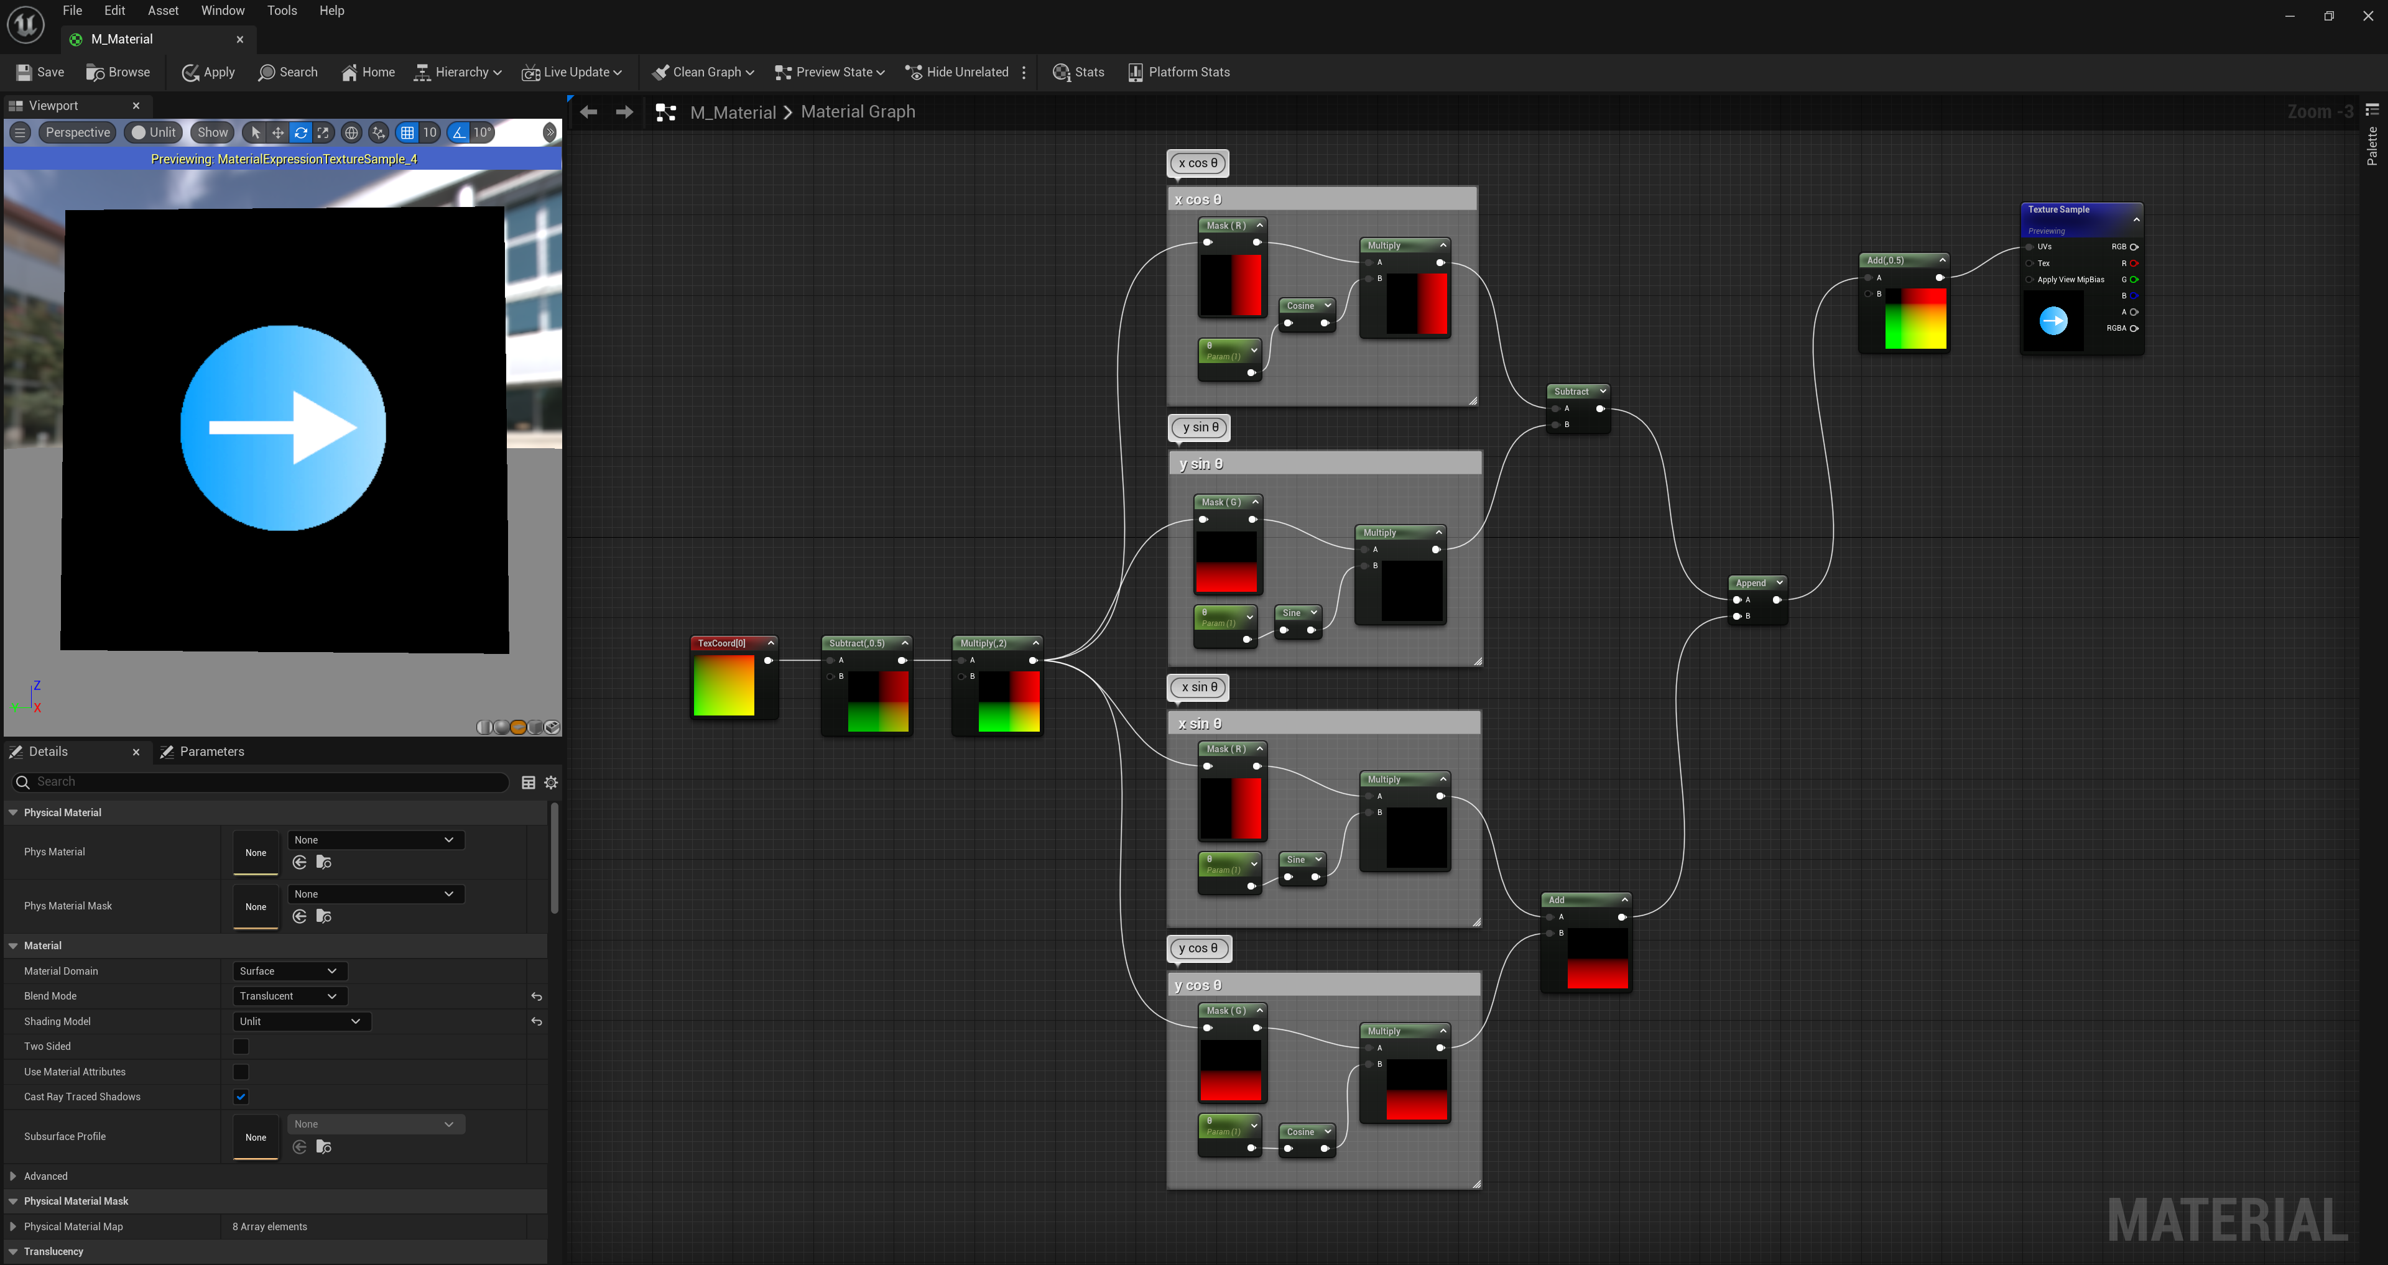
Task: Click the Phys Material thumbnail swatch
Action: click(x=256, y=853)
